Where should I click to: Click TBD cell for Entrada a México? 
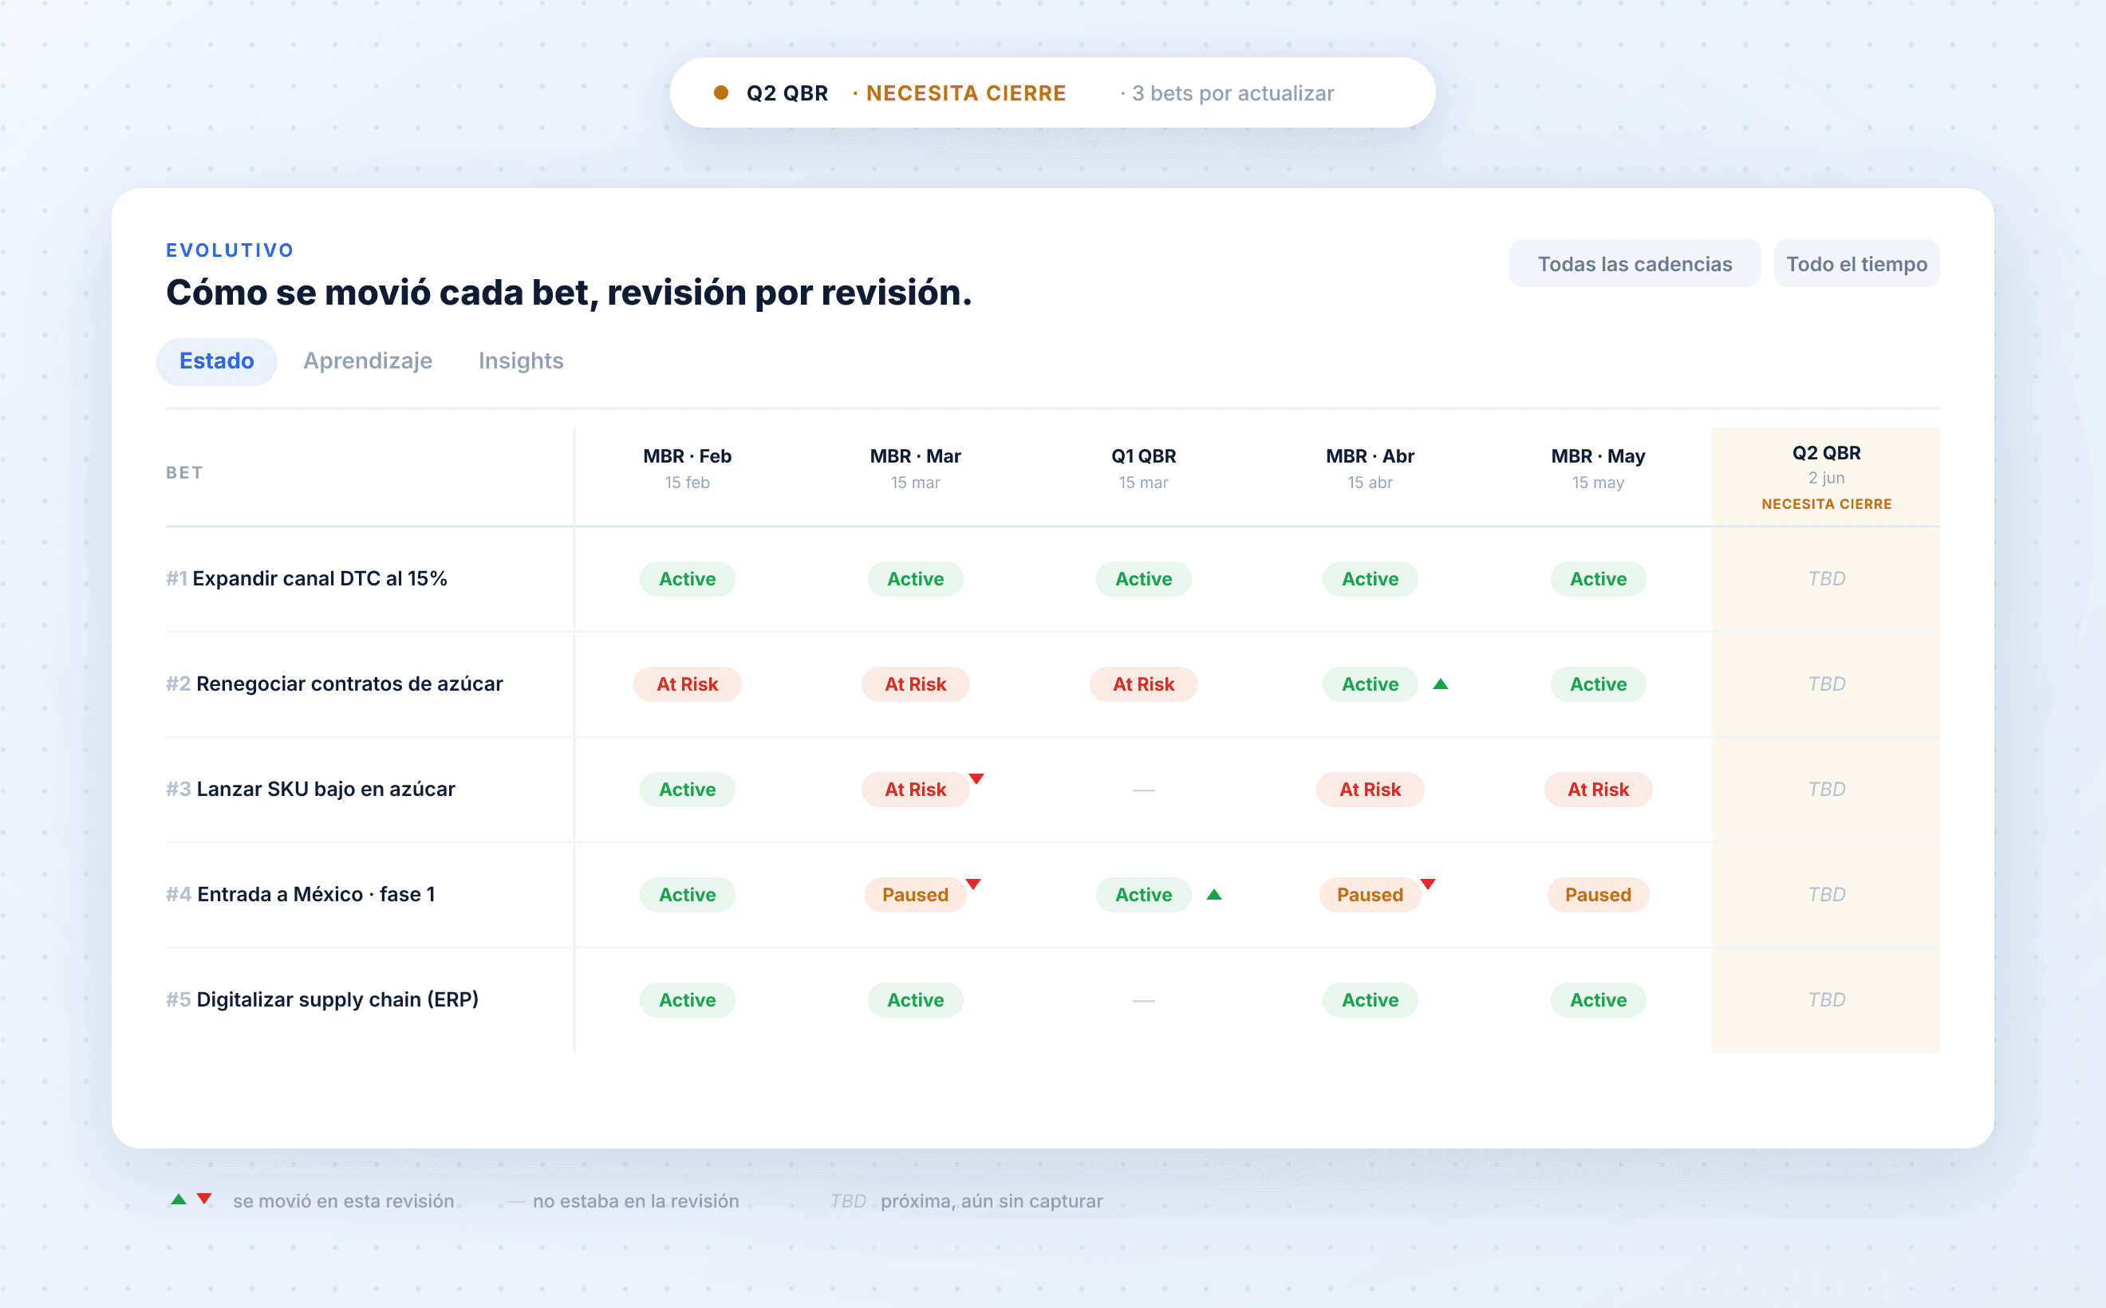tap(1827, 895)
